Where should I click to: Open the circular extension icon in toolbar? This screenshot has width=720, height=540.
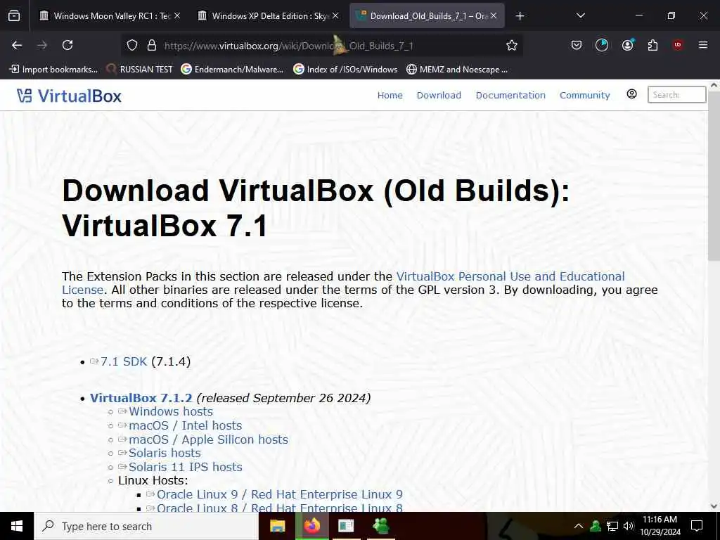(x=602, y=45)
